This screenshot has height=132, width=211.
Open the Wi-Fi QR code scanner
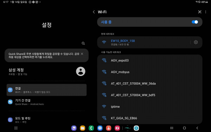click(x=200, y=12)
